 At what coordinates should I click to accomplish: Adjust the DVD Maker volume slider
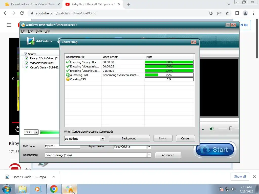[231, 128]
